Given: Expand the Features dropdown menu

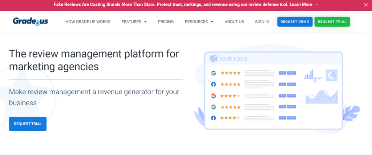Looking at the screenshot, I should [134, 22].
